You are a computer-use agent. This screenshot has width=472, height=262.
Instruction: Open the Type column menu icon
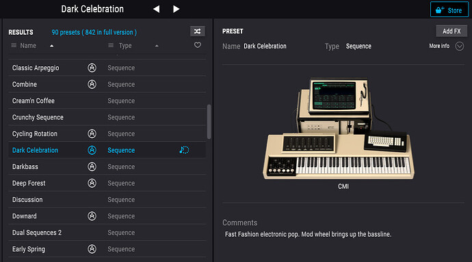point(111,45)
